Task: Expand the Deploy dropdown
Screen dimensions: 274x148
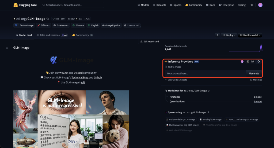Action: [x=229, y=35]
